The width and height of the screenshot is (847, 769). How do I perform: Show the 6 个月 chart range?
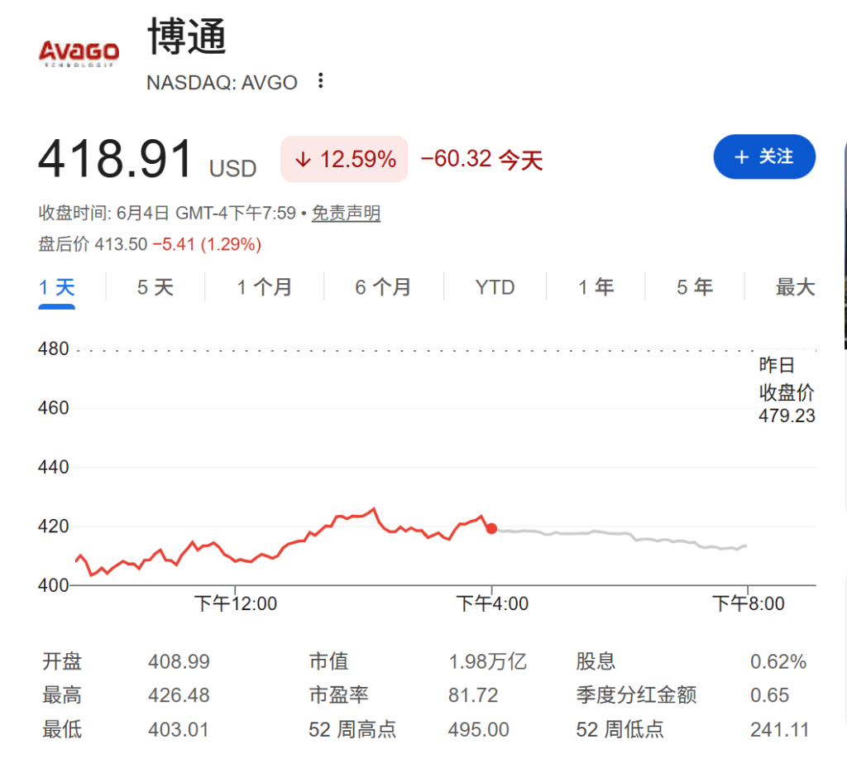pos(383,287)
